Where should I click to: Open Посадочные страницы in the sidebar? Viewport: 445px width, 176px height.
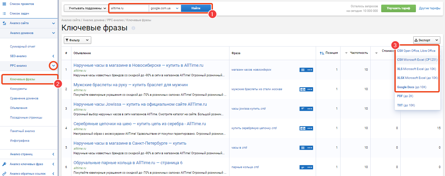[x=26, y=118]
